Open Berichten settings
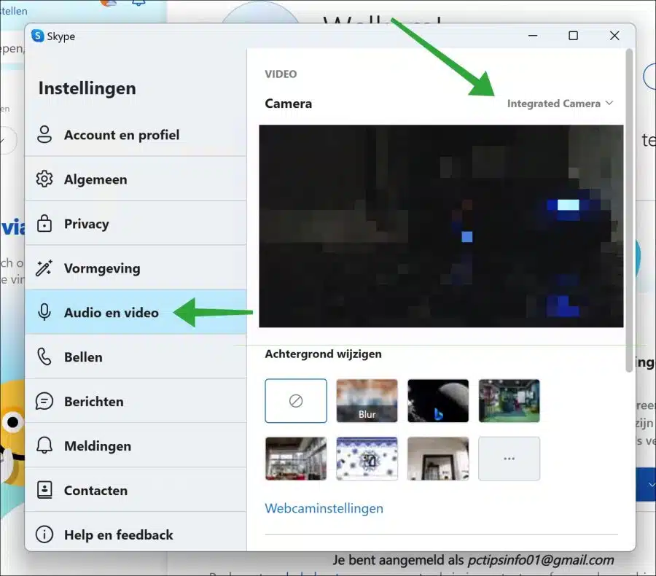Screen dimensions: 656x576 click(136, 401)
